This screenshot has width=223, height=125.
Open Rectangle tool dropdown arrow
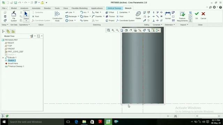pos(78,16)
